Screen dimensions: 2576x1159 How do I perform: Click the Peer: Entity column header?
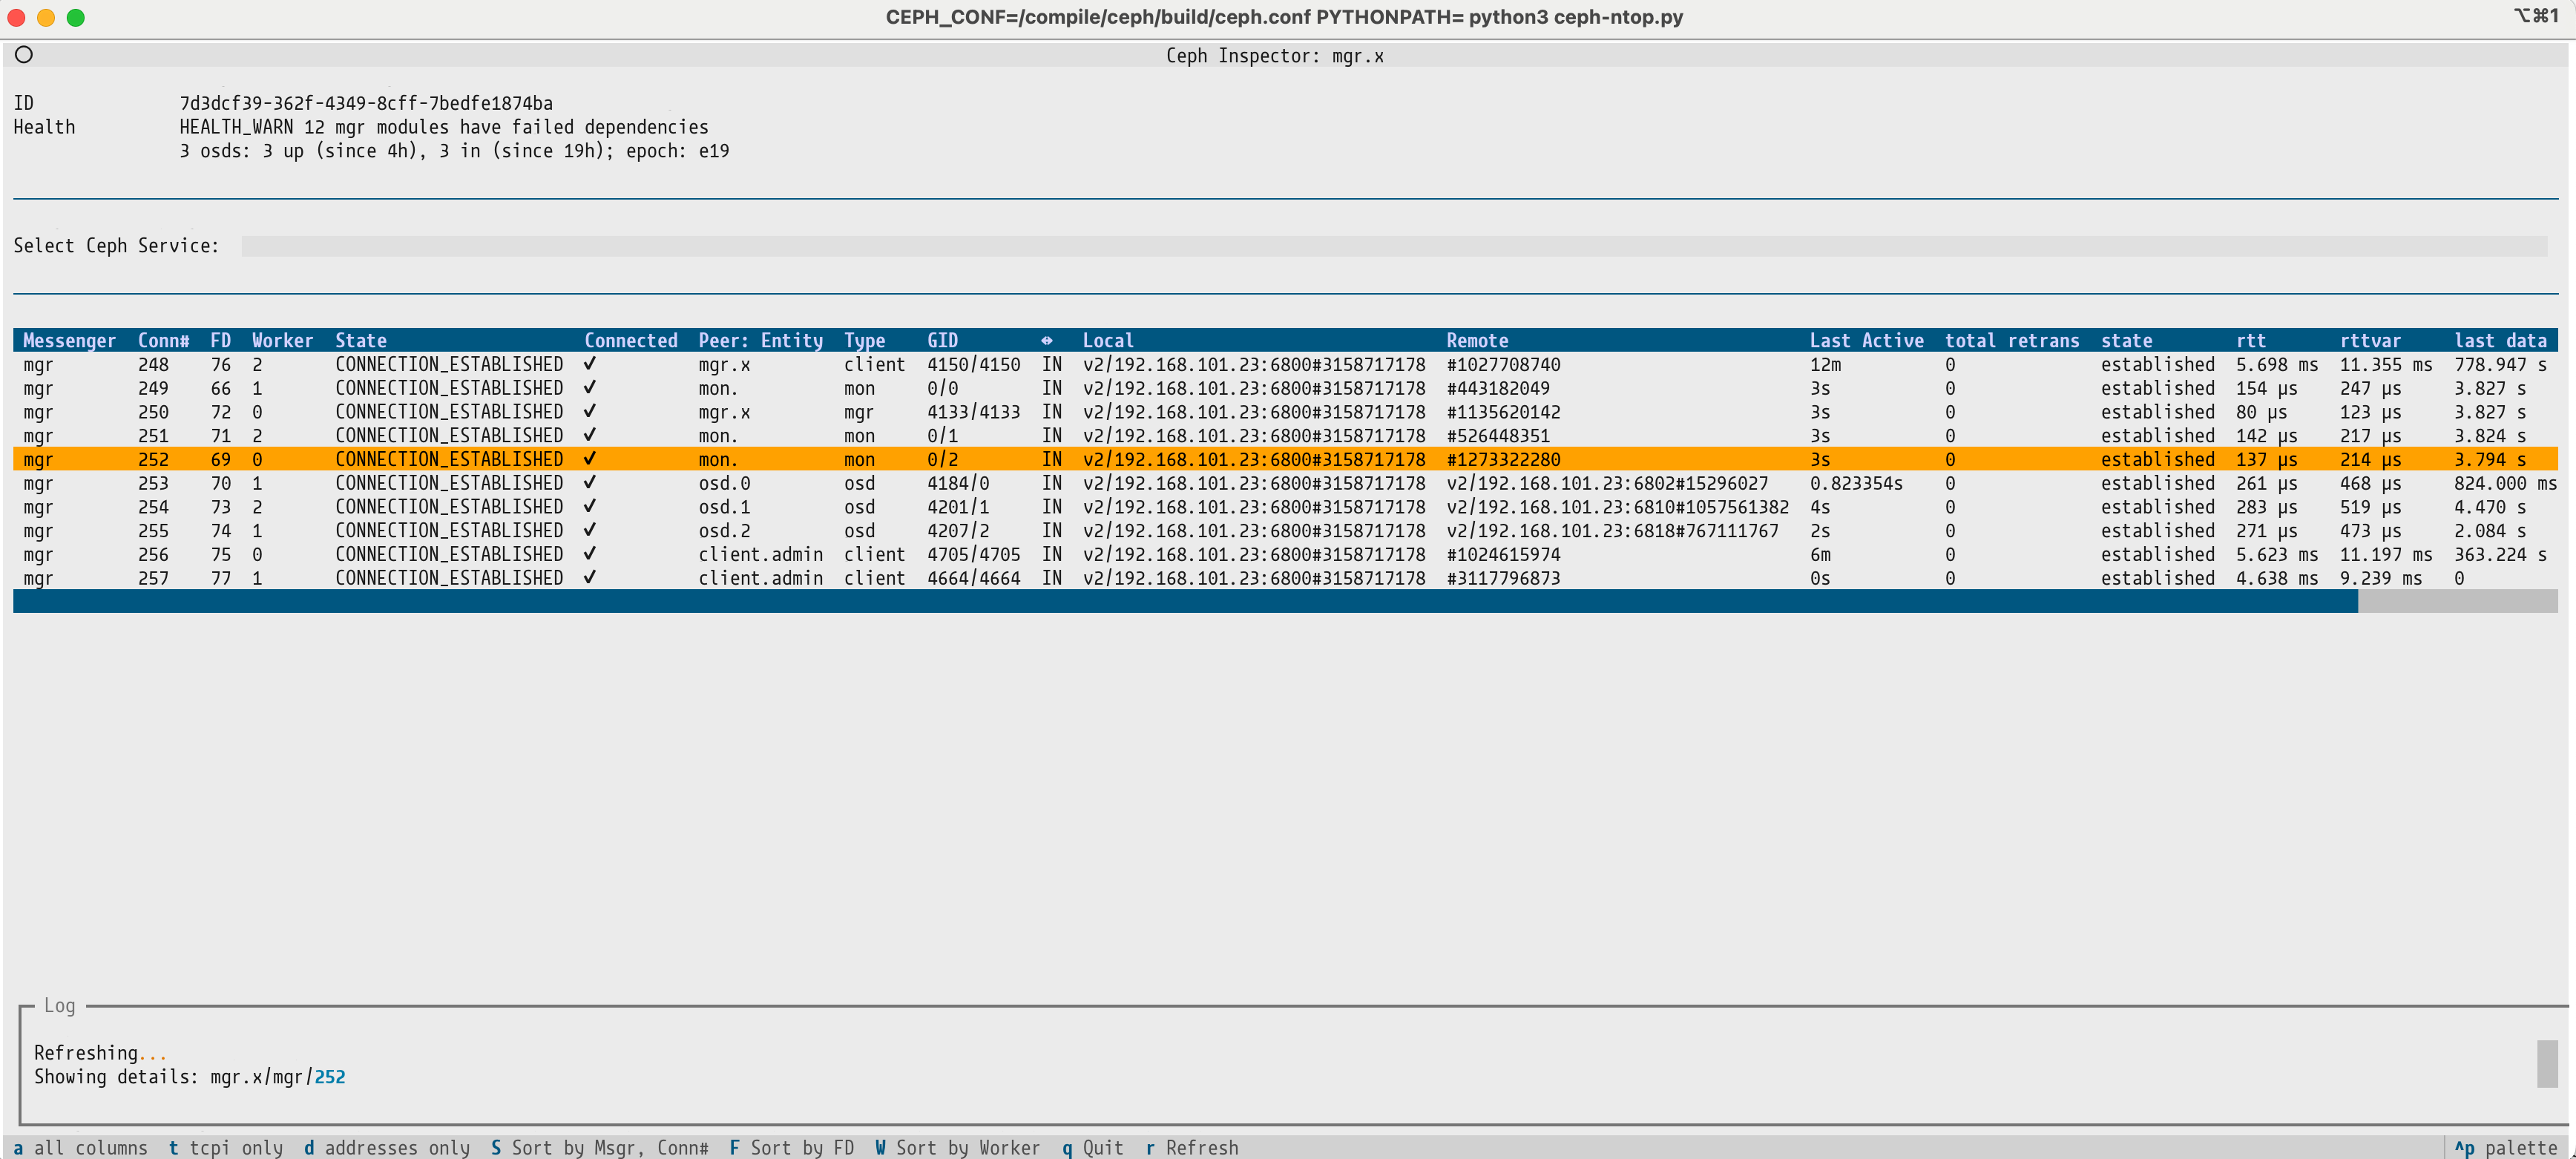point(761,341)
